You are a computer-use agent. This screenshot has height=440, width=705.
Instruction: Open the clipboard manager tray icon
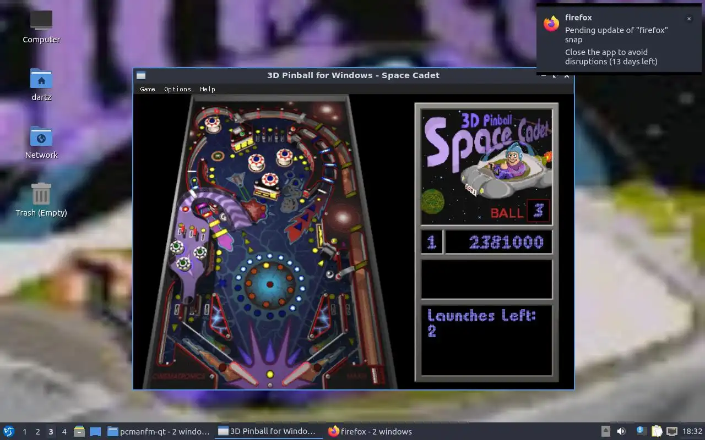pyautogui.click(x=657, y=432)
